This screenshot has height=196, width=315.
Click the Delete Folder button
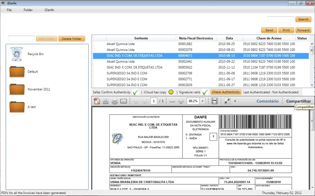[72, 39]
